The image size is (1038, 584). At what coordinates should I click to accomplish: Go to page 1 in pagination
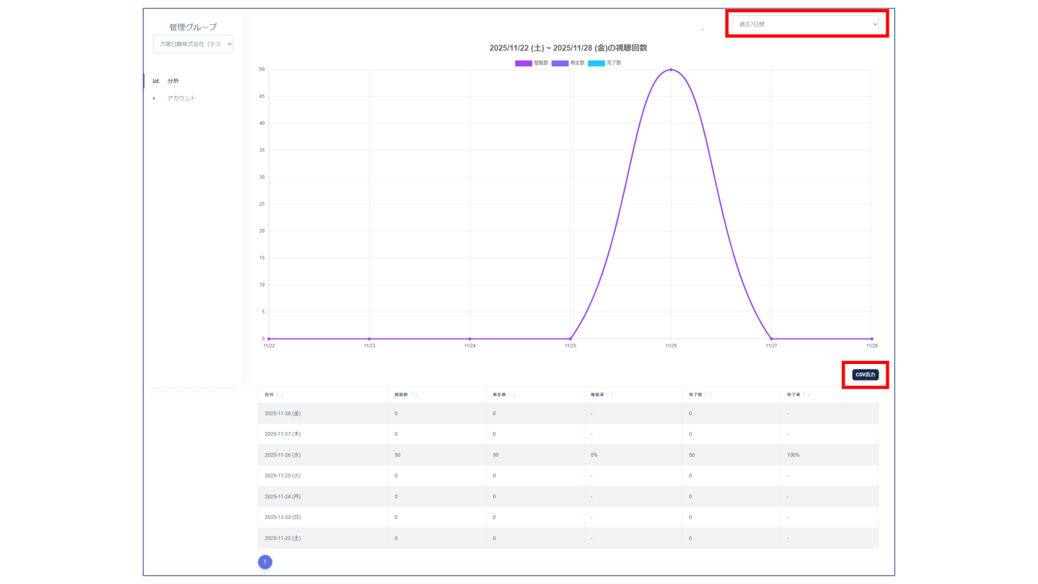point(265,562)
